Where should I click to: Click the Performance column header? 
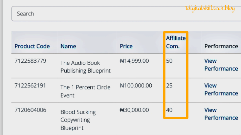click(221, 46)
